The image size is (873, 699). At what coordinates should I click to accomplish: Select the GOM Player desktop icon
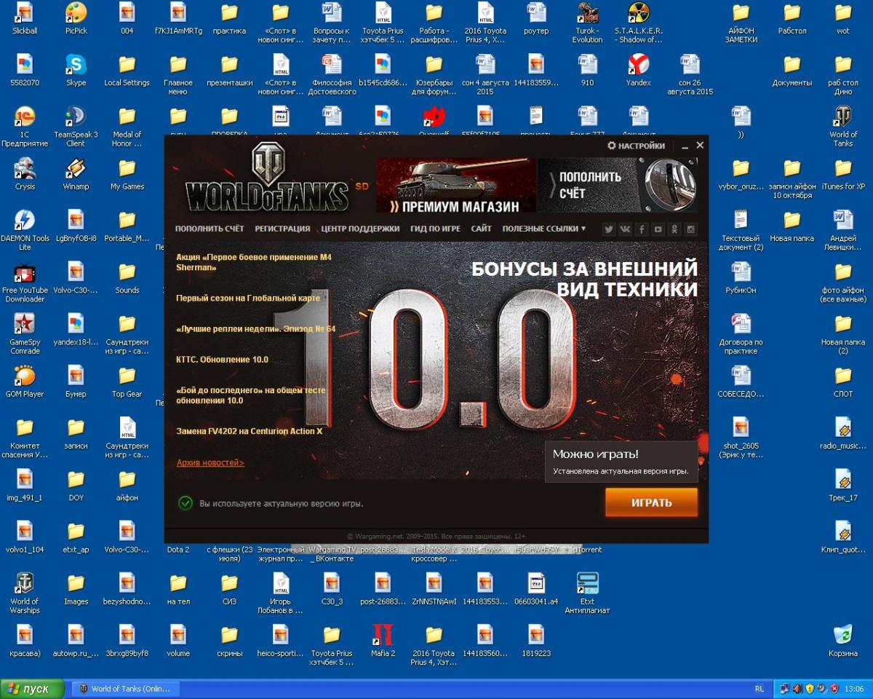25,381
